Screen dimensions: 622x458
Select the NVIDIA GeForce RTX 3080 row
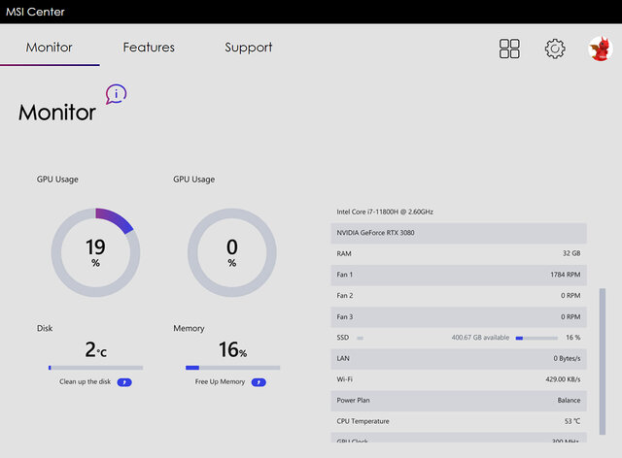click(458, 233)
